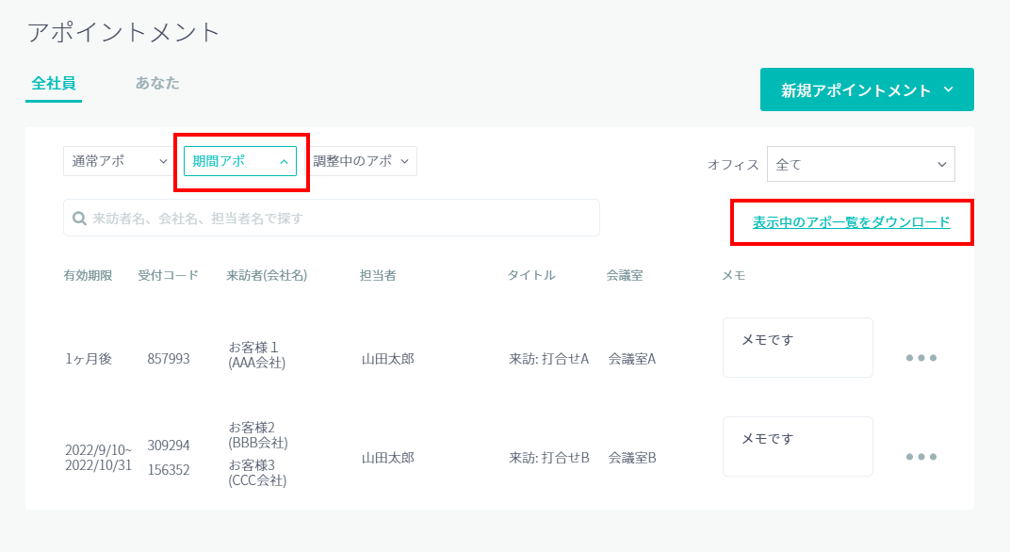This screenshot has width=1010, height=552.
Task: Open the オフィス 全て combo box
Action: [x=860, y=164]
